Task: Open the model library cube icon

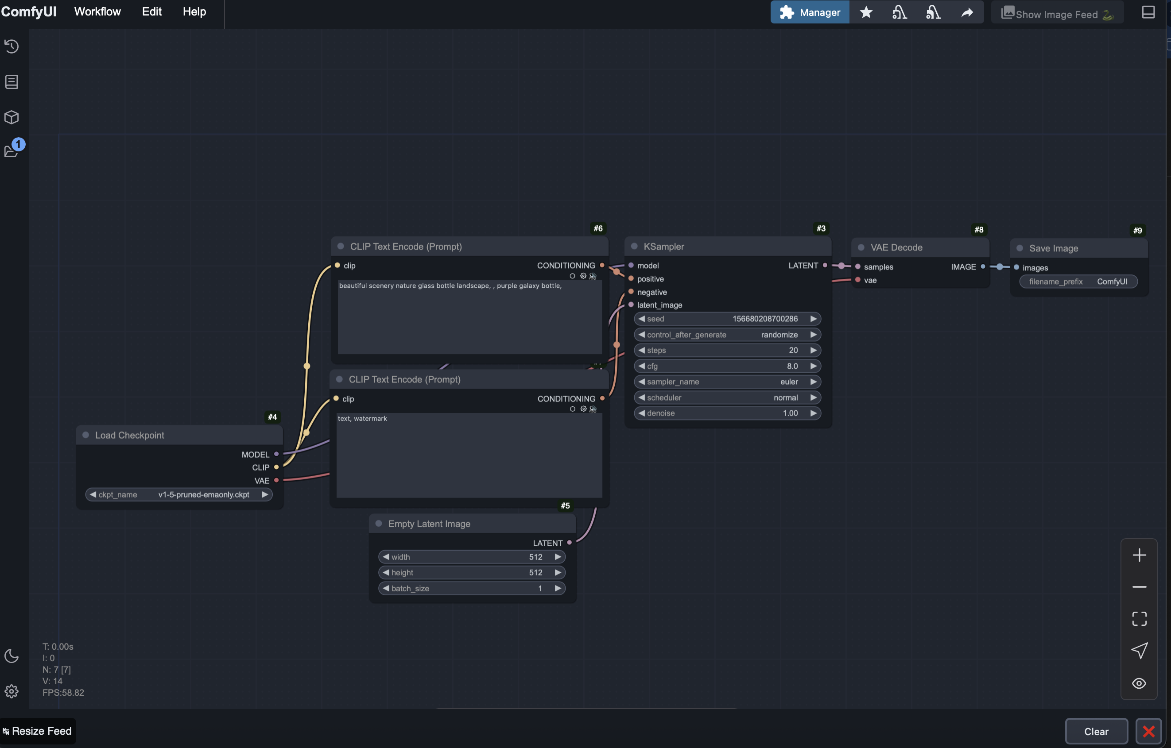Action: (x=12, y=117)
